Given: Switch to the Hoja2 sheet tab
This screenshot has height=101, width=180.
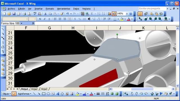Looking at the screenshot, I should (x=34, y=89).
